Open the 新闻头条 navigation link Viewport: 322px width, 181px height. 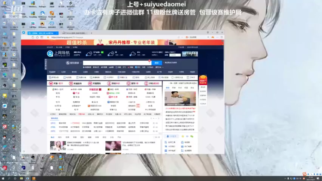pyautogui.click(x=54, y=78)
